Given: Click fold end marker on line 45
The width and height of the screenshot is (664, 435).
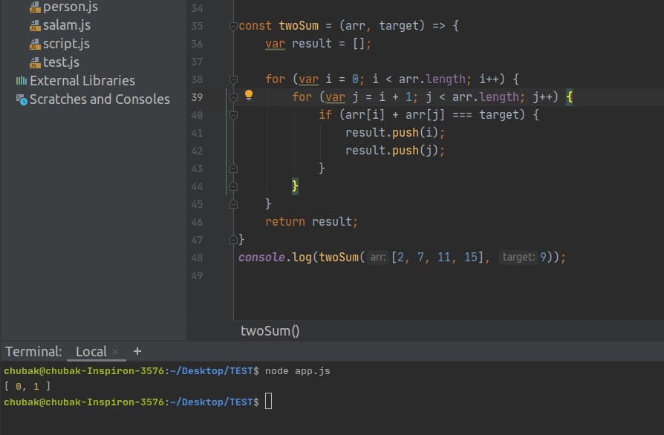Looking at the screenshot, I should pyautogui.click(x=233, y=204).
